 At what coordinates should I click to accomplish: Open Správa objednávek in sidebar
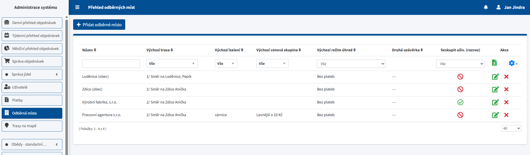(32, 62)
